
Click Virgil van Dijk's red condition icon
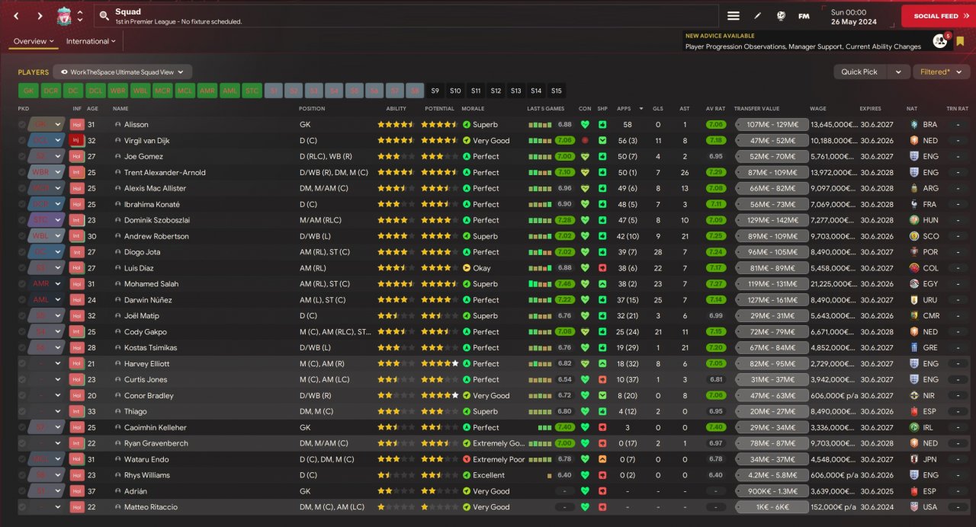[x=585, y=140]
